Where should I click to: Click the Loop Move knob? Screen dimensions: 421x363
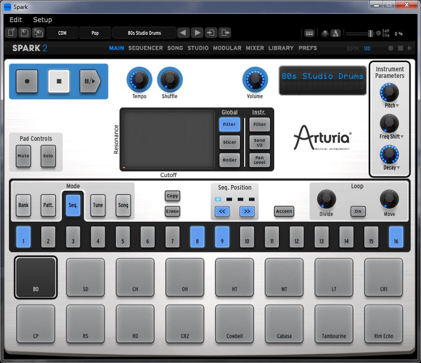pyautogui.click(x=389, y=199)
